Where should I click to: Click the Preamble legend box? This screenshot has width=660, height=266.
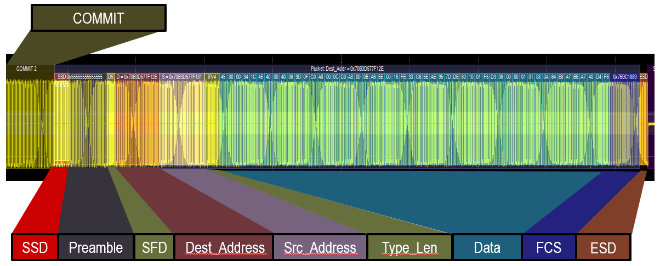(x=96, y=247)
